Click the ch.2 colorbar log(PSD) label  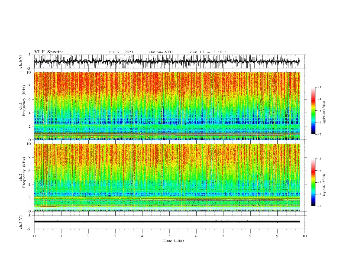coord(324,184)
